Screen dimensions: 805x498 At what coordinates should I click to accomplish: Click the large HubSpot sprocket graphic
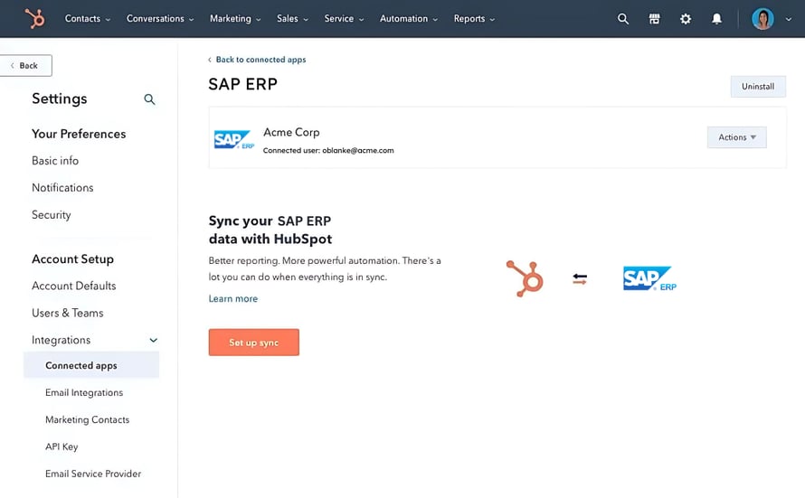[x=525, y=278]
